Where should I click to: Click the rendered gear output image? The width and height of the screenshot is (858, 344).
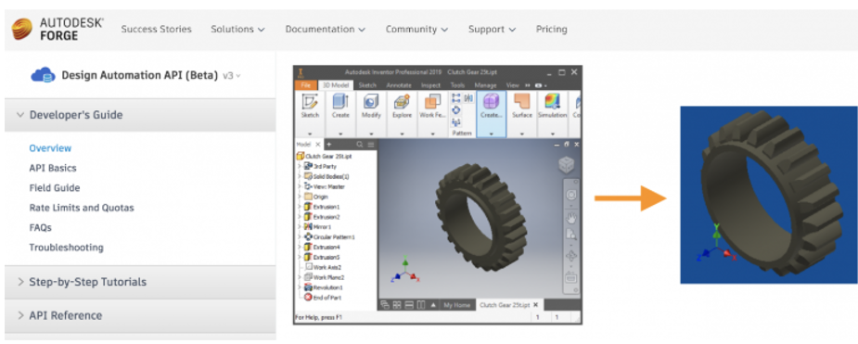pos(769,195)
